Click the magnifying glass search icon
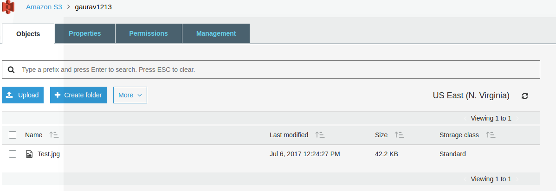The width and height of the screenshot is (556, 191). coord(11,70)
